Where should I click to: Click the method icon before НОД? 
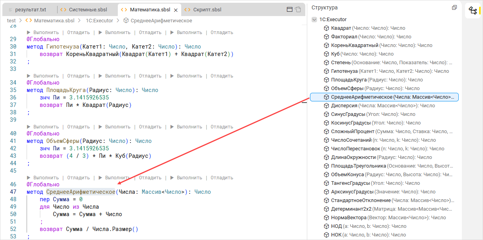point(326,226)
